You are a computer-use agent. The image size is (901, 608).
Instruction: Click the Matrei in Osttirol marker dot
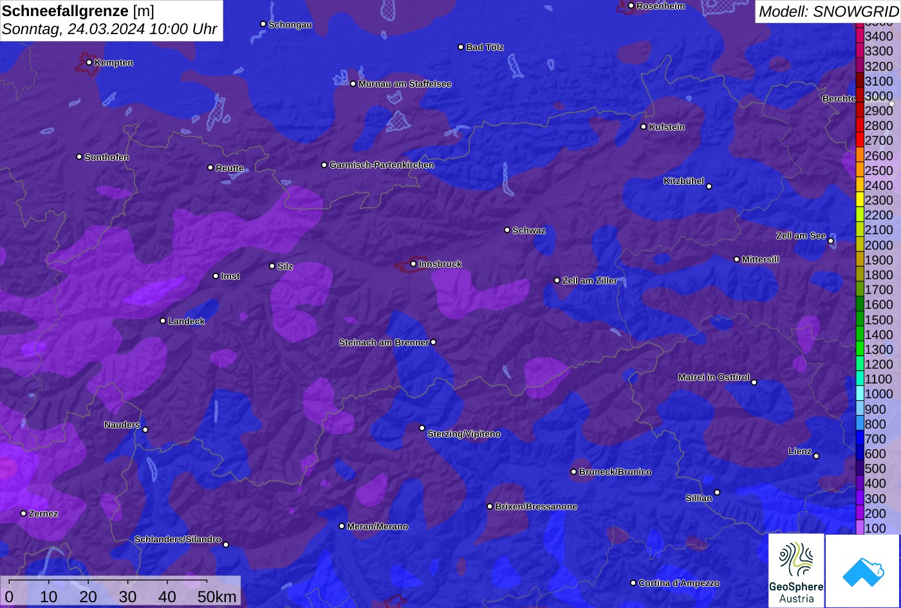click(754, 382)
